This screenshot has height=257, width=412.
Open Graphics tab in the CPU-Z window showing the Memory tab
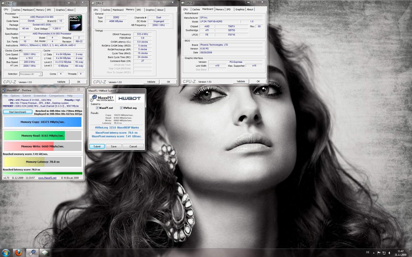[150, 10]
